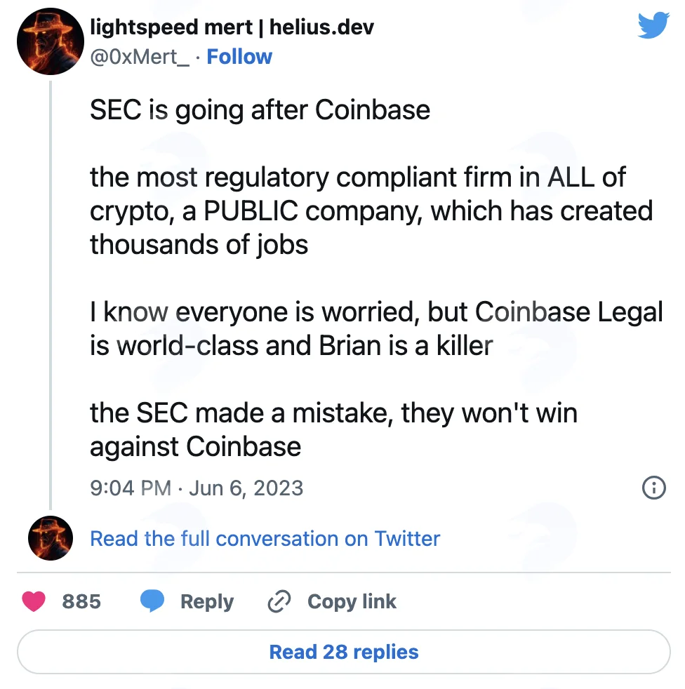Click the @0xMert_ handle
685x689 pixels.
coord(140,57)
